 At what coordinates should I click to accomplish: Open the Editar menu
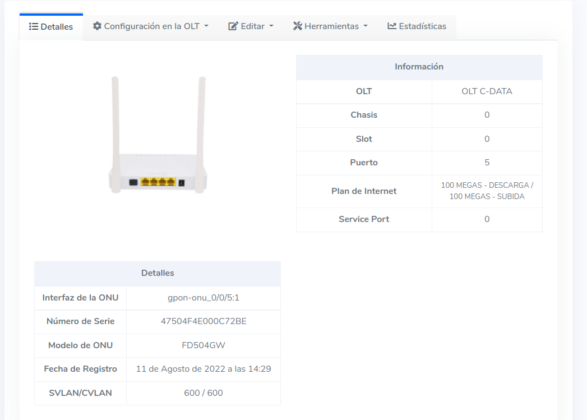pyautogui.click(x=252, y=26)
